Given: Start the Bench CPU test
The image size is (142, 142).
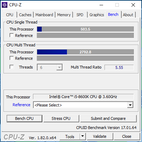Looking at the screenshot, I should coord(24,118).
